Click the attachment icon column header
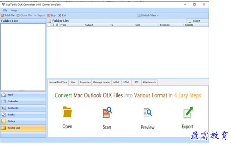This screenshot has height=146, width=231. coord(57,25)
